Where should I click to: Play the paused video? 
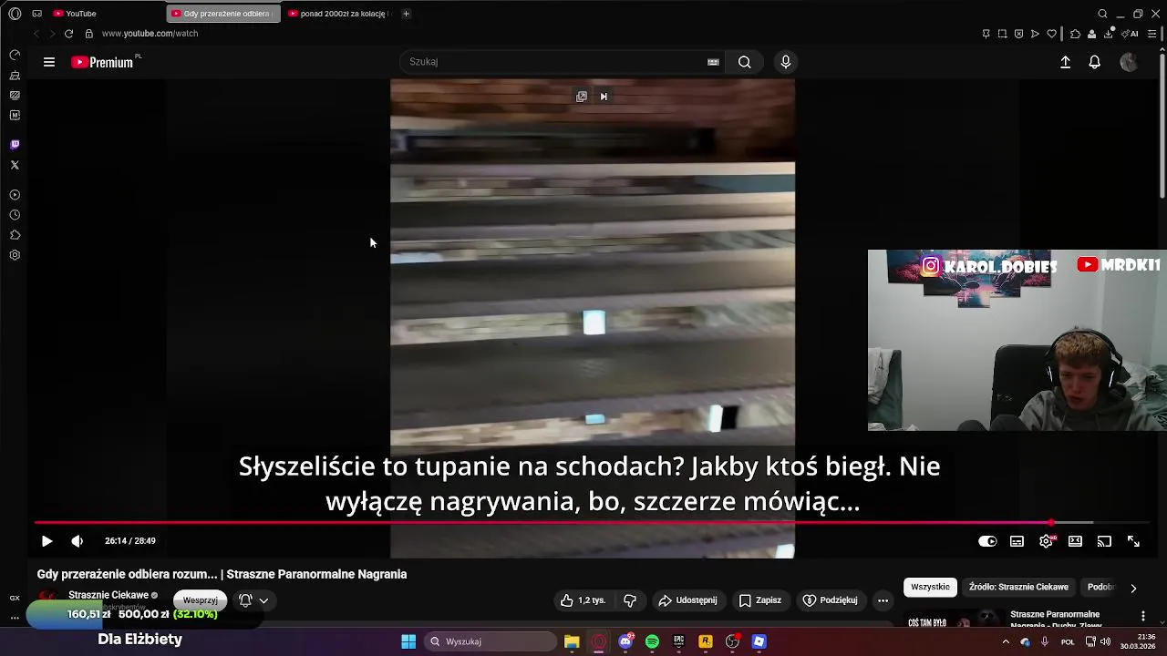tap(46, 541)
